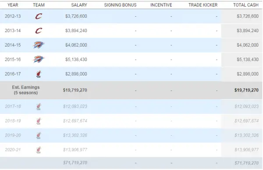
Task: Sort by the SALARY column header
Action: click(79, 5)
